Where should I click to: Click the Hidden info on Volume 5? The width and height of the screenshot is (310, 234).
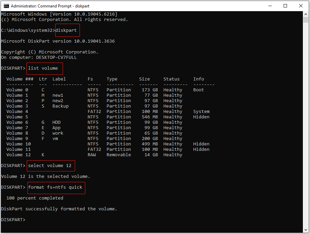[x=201, y=117]
